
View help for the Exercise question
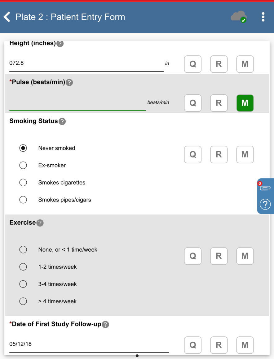(40, 223)
